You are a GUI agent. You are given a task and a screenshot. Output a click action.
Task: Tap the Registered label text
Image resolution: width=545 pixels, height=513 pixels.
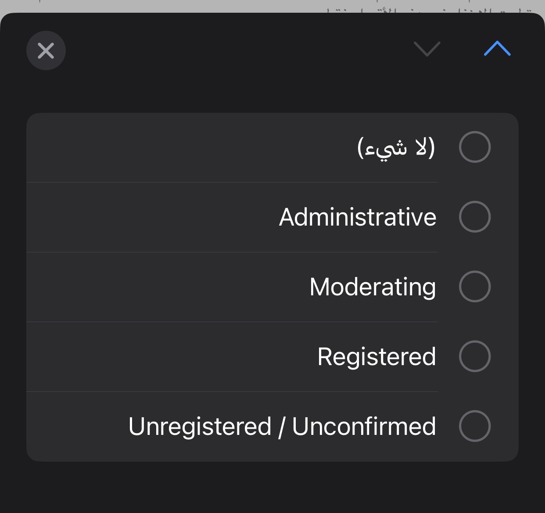point(376,357)
